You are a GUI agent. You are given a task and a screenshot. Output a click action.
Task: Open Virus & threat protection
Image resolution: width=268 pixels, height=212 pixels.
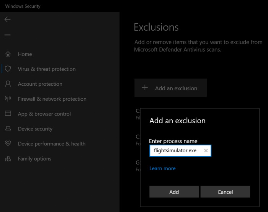[x=47, y=69]
